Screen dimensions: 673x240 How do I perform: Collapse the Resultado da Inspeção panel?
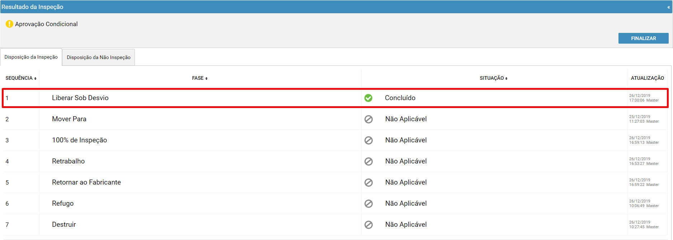(668, 7)
